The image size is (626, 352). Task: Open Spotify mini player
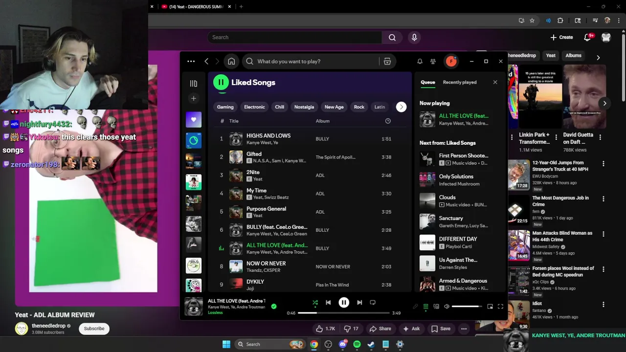point(490,307)
